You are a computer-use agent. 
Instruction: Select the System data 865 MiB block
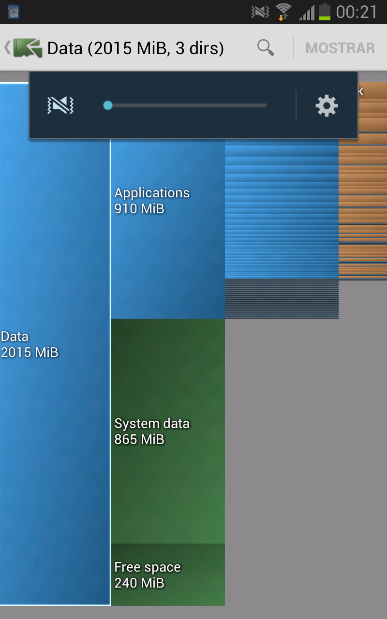pyautogui.click(x=168, y=431)
